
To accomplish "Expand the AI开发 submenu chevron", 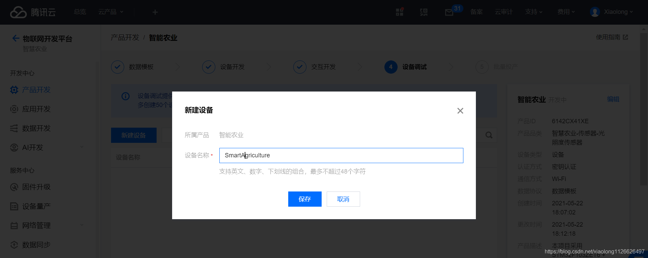I will click(x=82, y=147).
